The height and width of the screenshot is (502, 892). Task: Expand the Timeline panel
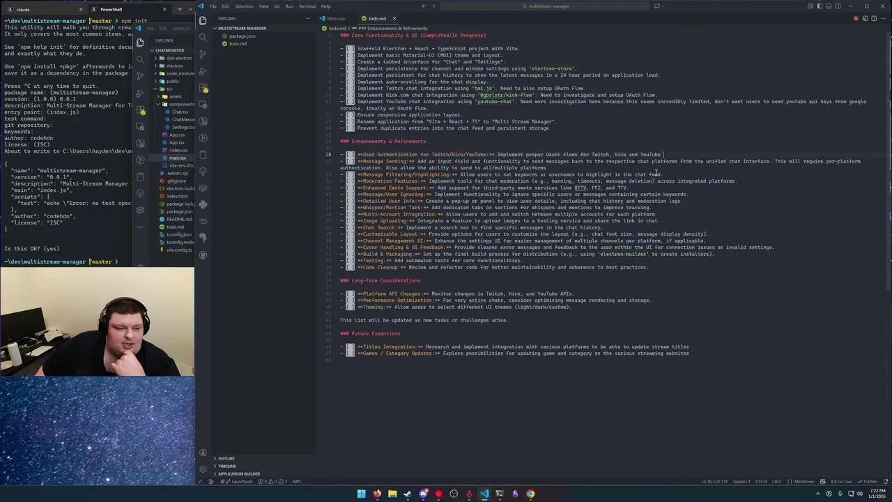pyautogui.click(x=226, y=466)
